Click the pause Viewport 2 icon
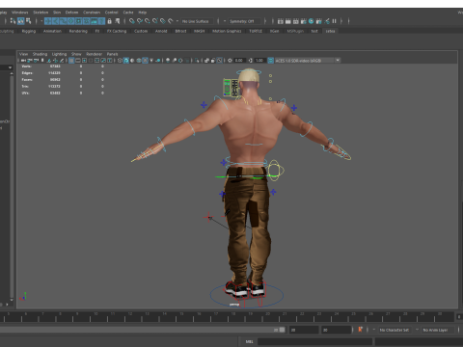 [x=335, y=21]
